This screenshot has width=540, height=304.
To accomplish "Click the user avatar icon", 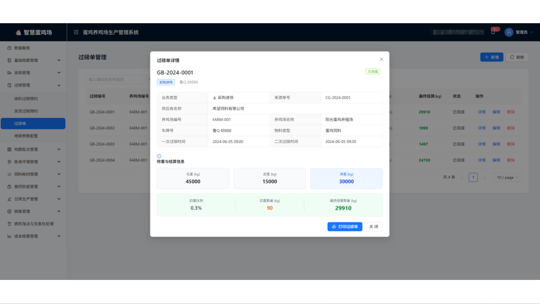I will pos(509,32).
